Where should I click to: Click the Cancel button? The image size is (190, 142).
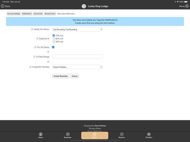point(75,76)
